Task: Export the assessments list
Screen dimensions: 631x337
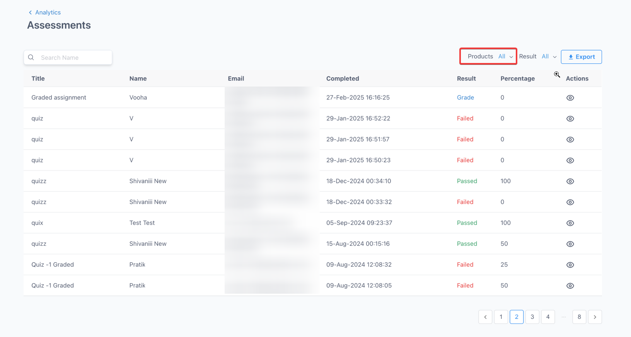Action: (x=581, y=57)
